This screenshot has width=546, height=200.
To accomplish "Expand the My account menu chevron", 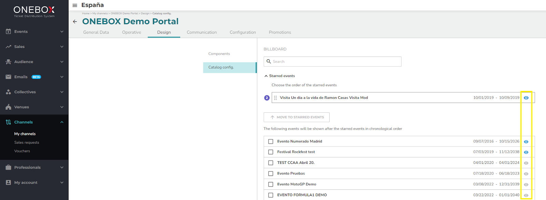I will pyautogui.click(x=62, y=183).
